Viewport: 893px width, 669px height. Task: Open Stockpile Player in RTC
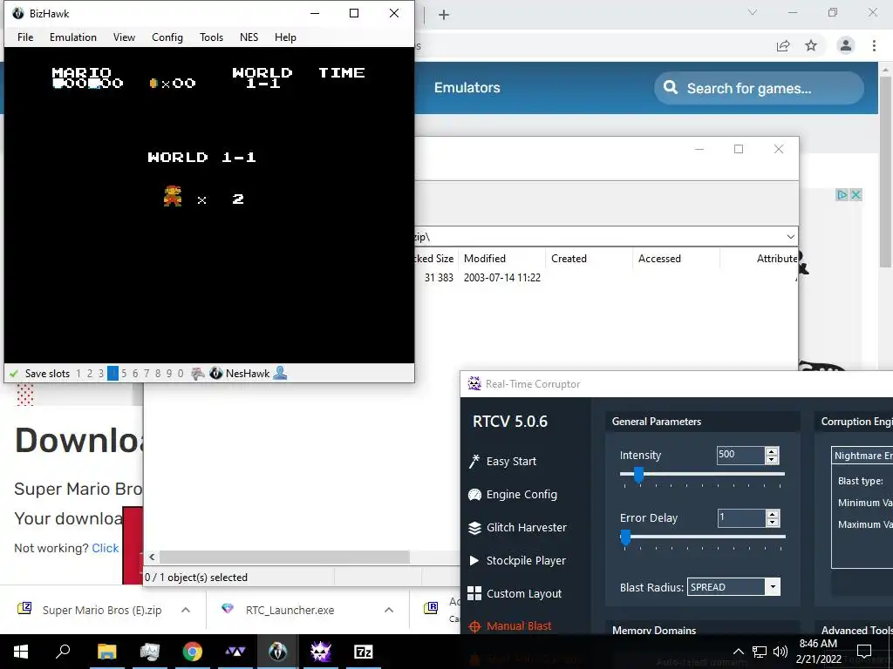pos(526,560)
